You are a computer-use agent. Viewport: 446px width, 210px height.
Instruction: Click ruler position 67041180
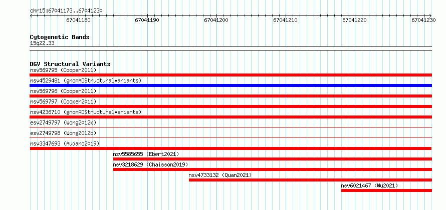(x=79, y=20)
